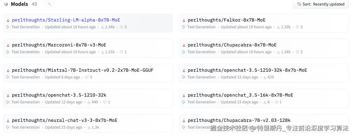Click the avatar icon beside Marcoroni-8x7B-v3-MoE
The width and height of the screenshot is (353, 136).
click(x=8, y=45)
